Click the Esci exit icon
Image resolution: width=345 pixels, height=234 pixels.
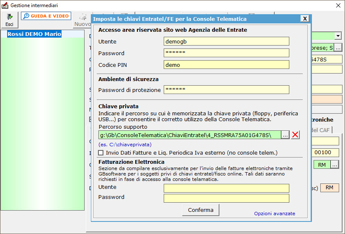point(9,19)
